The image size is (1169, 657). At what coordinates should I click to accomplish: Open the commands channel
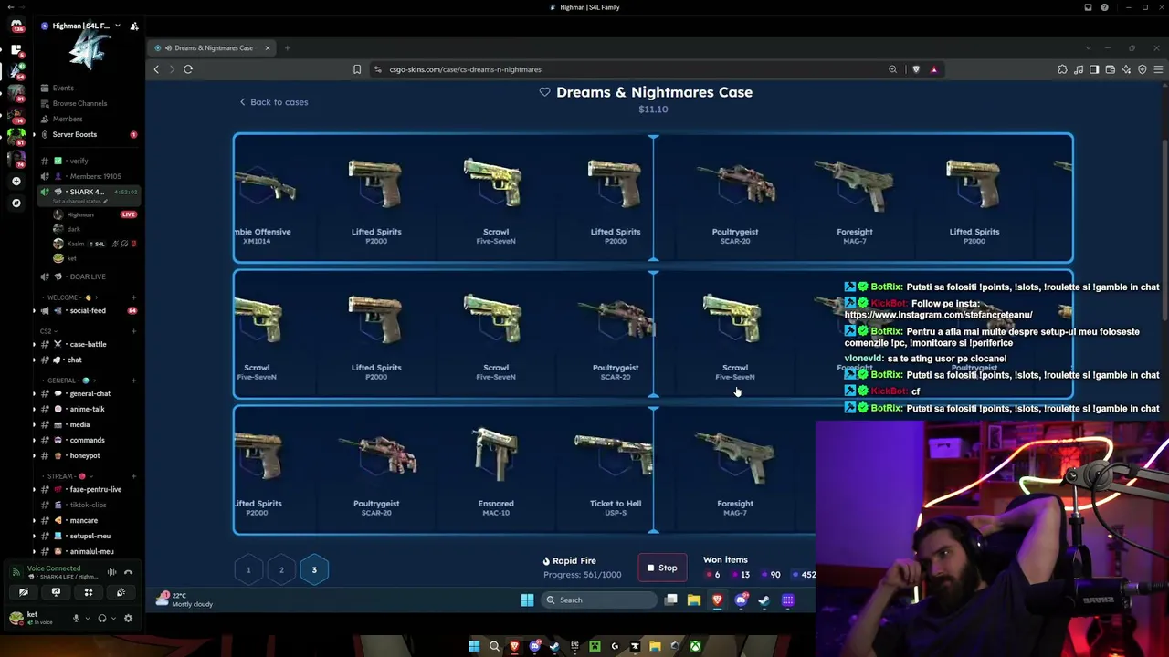(87, 440)
